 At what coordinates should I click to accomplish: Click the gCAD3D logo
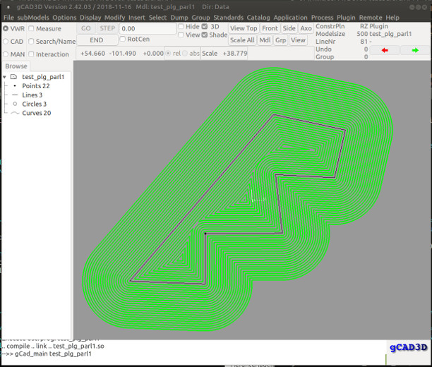pyautogui.click(x=408, y=347)
